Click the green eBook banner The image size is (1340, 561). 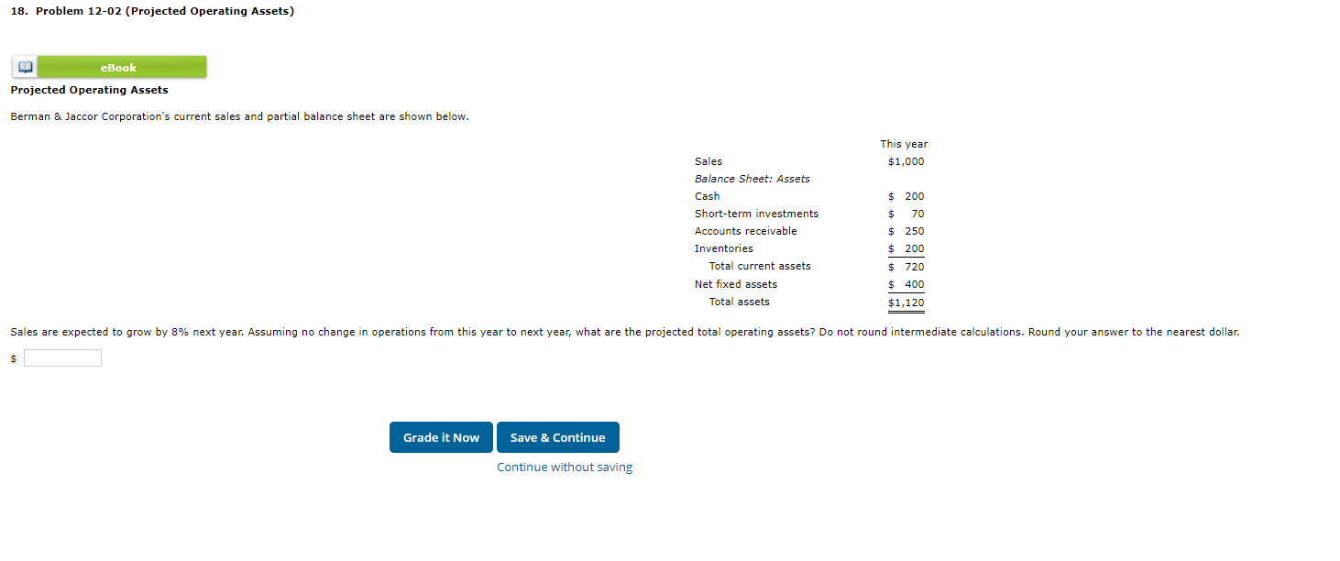click(118, 66)
